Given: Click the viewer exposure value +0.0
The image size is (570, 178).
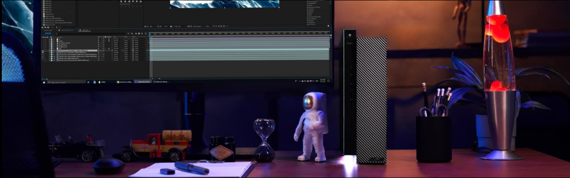Looking at the screenshot, I should [227, 26].
